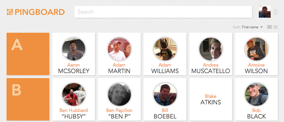
Task: Click the Andrea Muscatello name link
Action: [x=211, y=68]
